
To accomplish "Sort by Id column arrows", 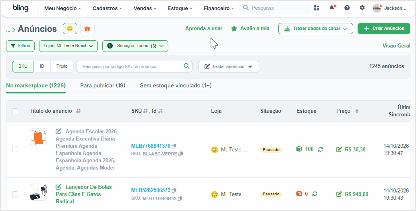I will (160, 111).
